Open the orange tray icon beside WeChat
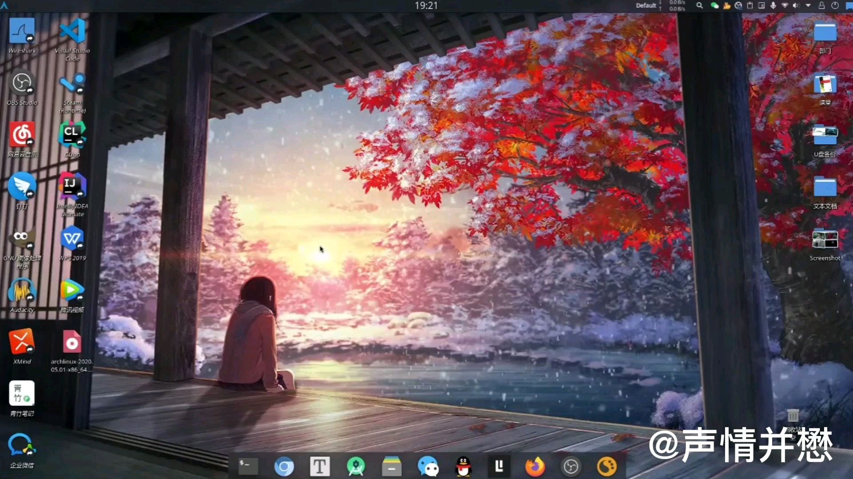The height and width of the screenshot is (479, 853). [x=726, y=5]
